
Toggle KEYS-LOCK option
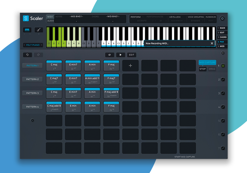175,17
